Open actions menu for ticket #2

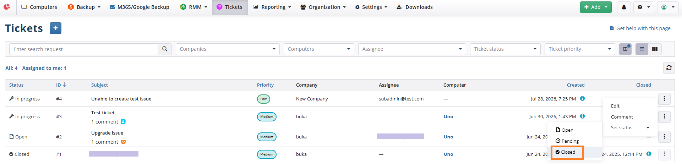tap(664, 137)
